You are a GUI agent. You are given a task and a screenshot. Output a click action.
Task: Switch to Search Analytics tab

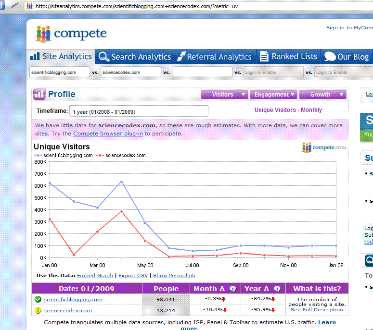coord(135,57)
